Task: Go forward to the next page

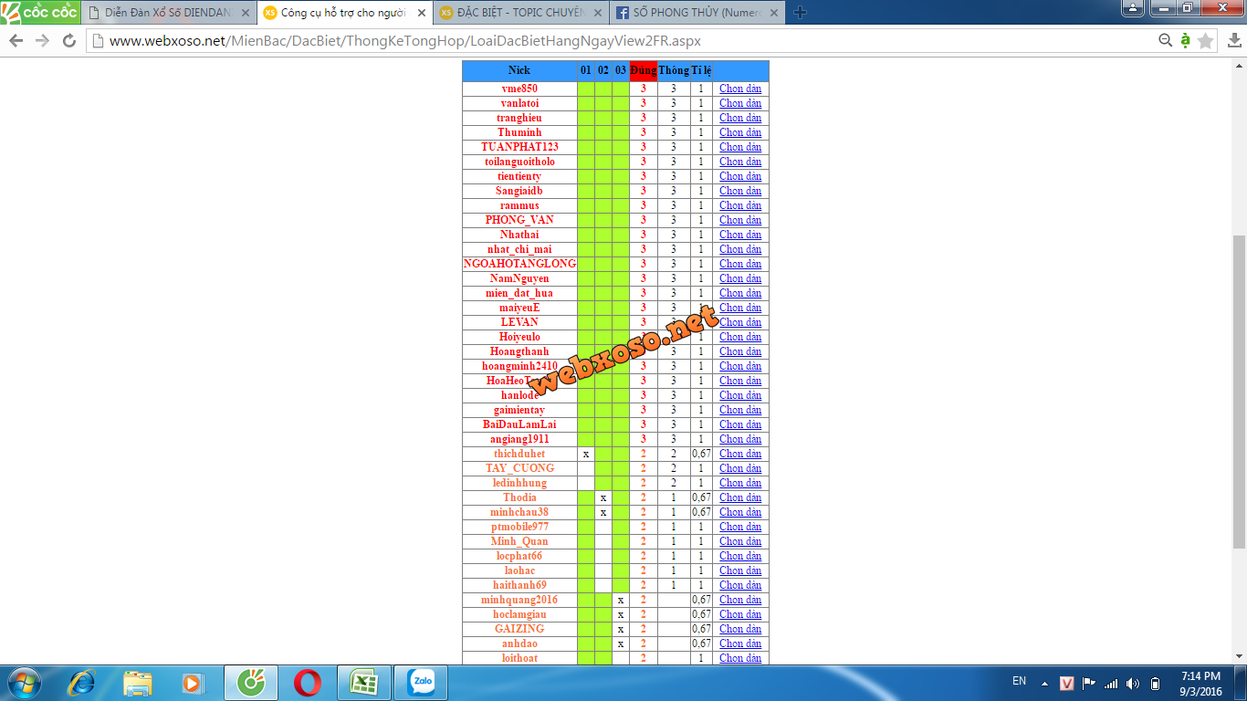Action: click(x=42, y=41)
